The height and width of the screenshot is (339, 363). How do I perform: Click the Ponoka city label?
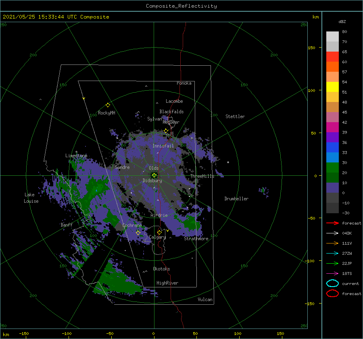pyautogui.click(x=184, y=83)
